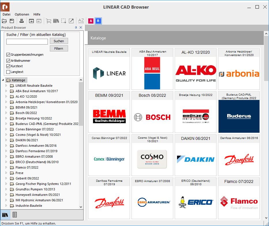Open the Bosch 08/2022 catalog tile
This screenshot has height=226, width=269.
[152, 112]
